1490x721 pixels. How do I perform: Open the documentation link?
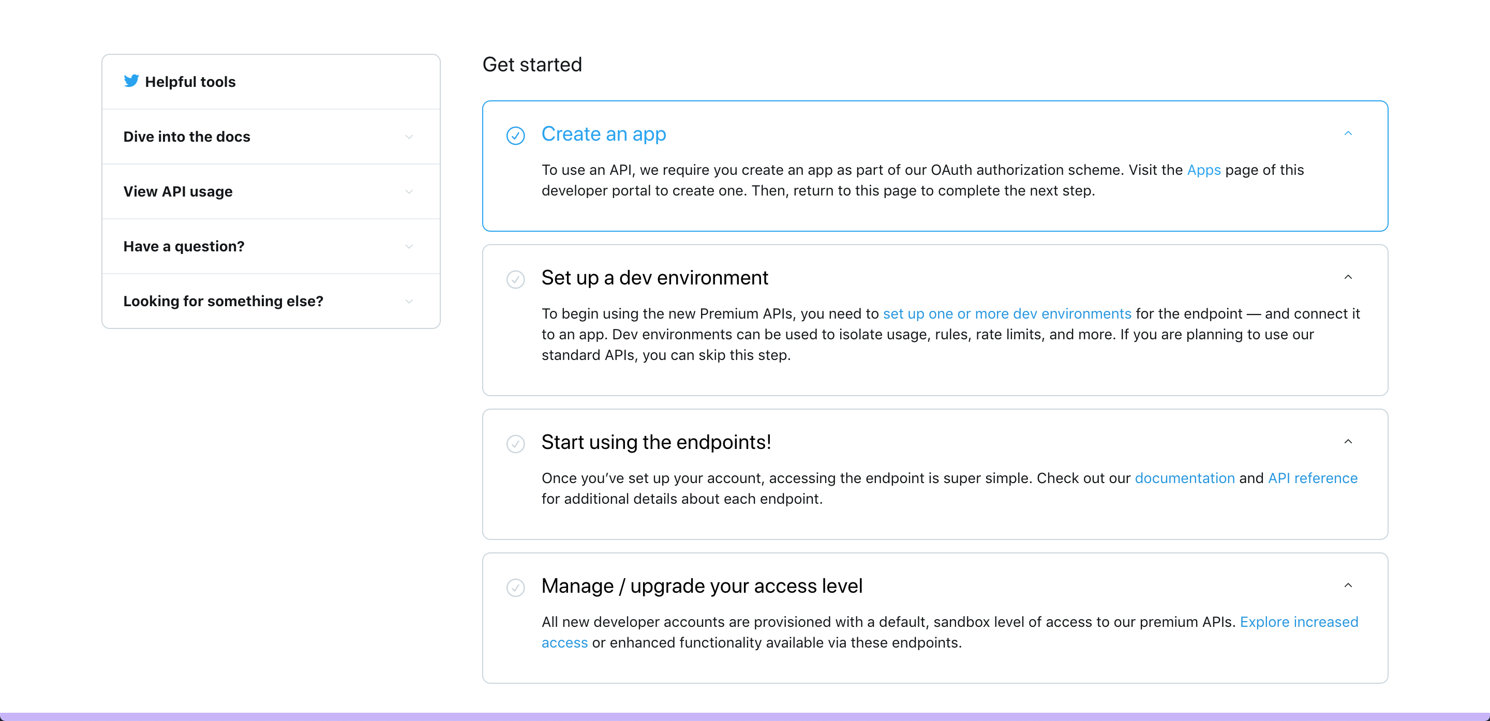pos(1185,478)
